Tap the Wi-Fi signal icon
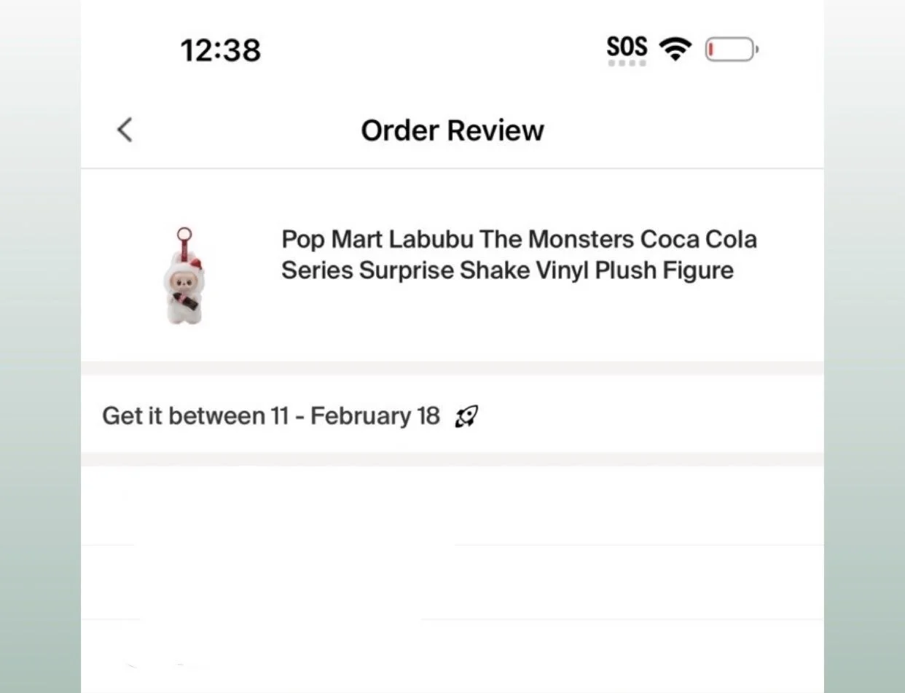 pyautogui.click(x=675, y=50)
